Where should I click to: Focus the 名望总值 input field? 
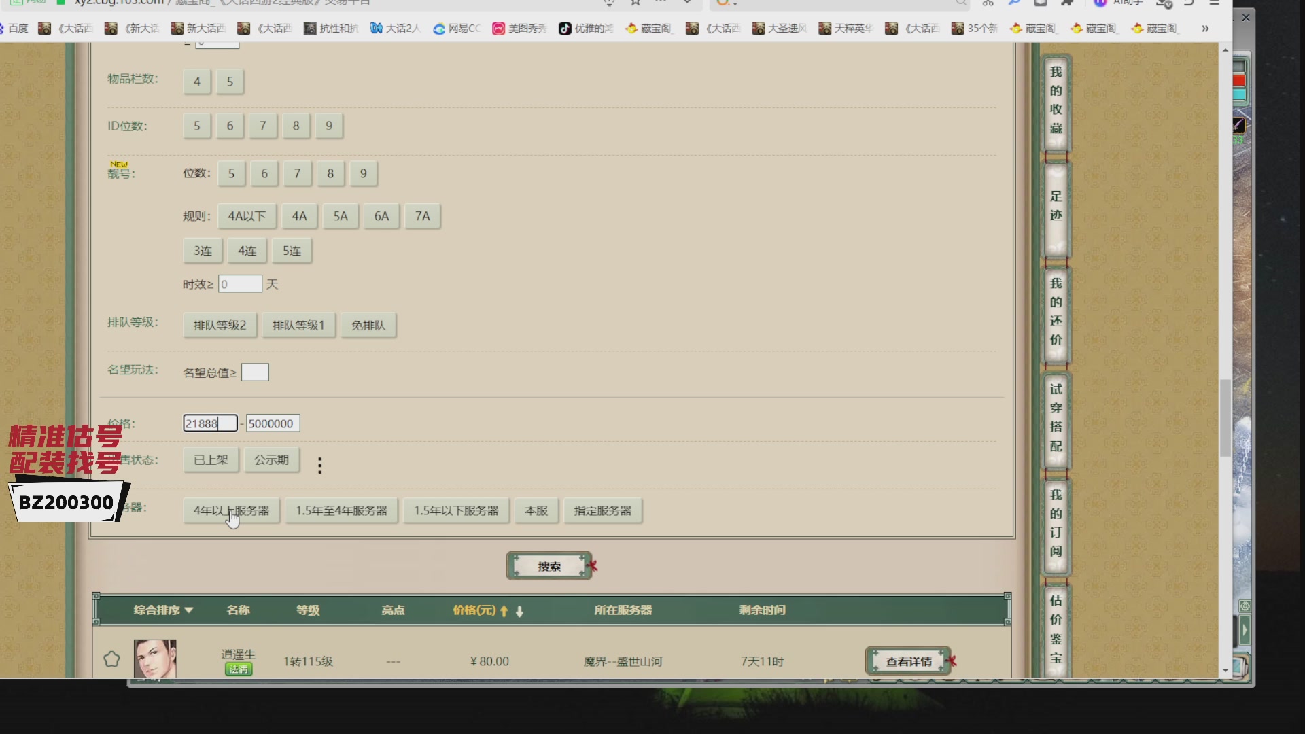255,372
